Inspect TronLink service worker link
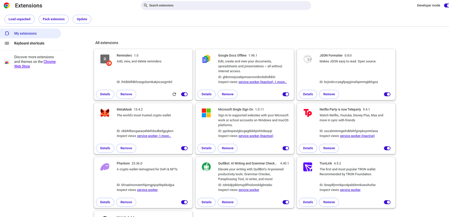This screenshot has height=217, width=449. coord(350,190)
